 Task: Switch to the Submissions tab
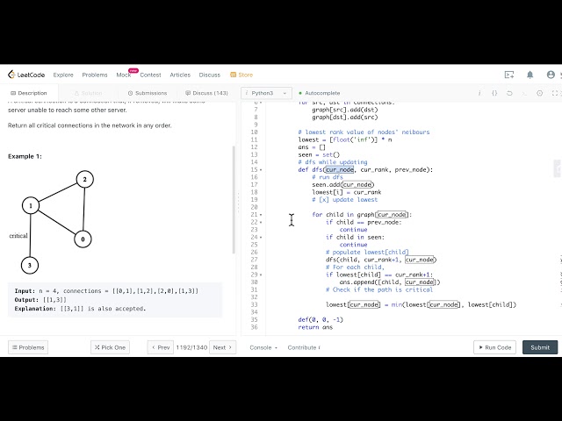click(148, 93)
